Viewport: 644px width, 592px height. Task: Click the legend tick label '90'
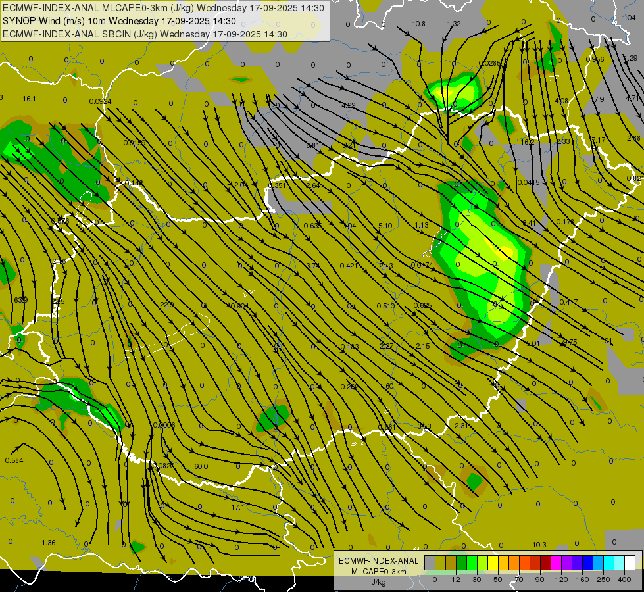539,580
